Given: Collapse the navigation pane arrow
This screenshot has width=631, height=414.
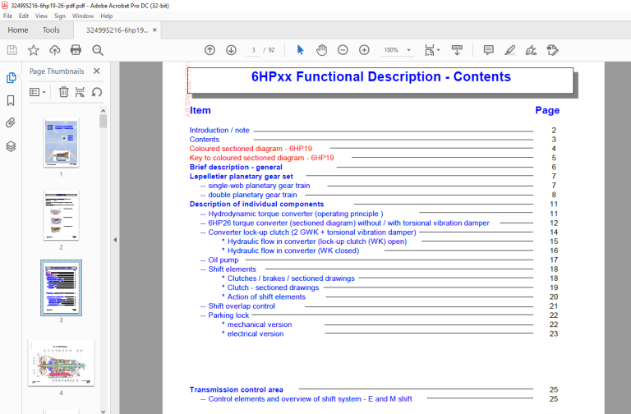Looking at the screenshot, I should click(x=115, y=240).
